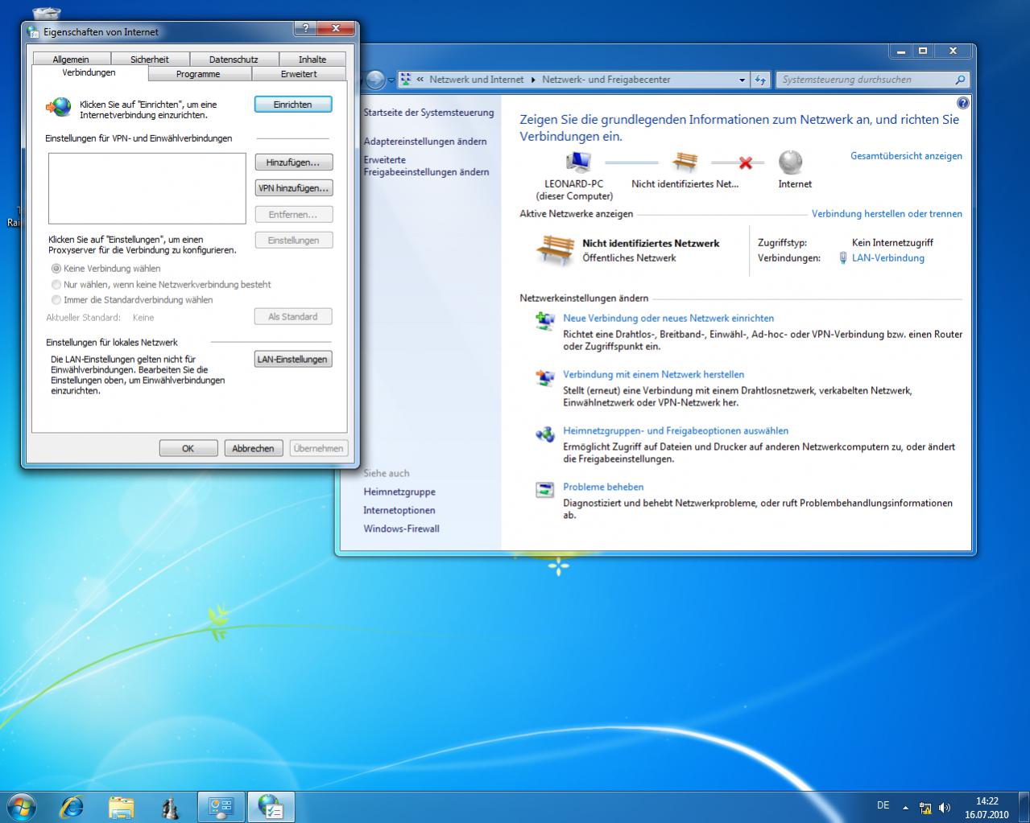Open Windows Explorer folder taskbar icon
This screenshot has height=823, width=1030.
coord(122,807)
